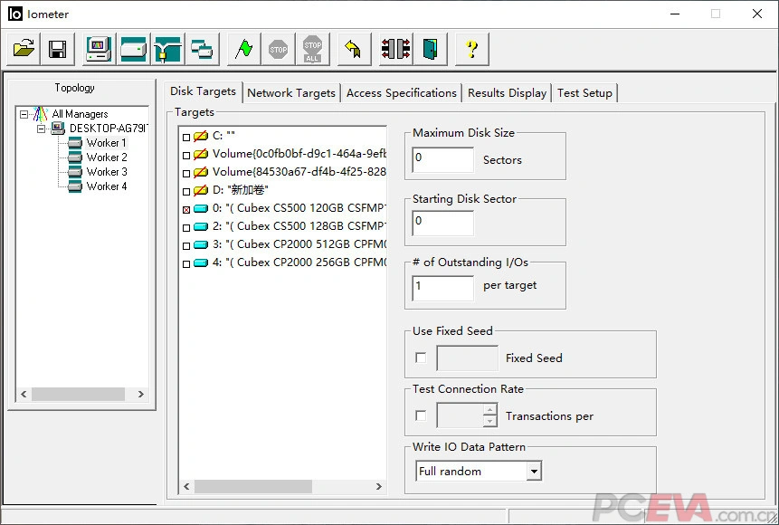The width and height of the screenshot is (779, 525).
Task: Close the Iometer window
Action: (x=756, y=14)
